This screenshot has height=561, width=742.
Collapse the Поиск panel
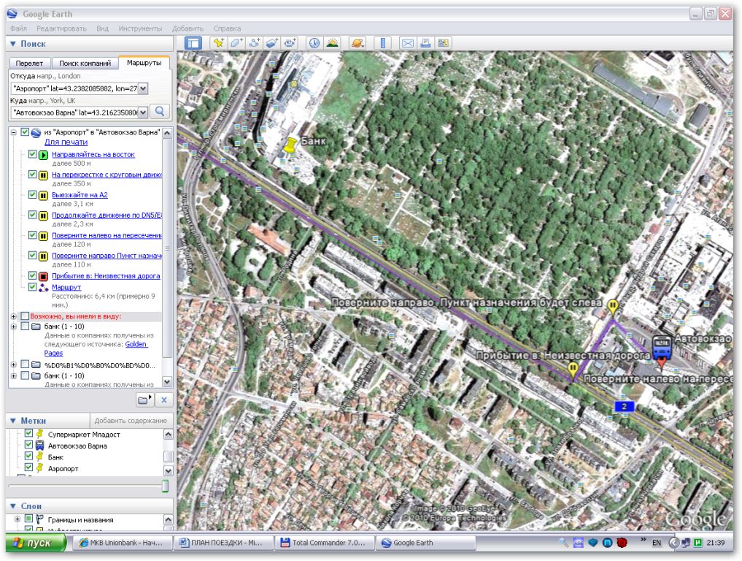tap(13, 44)
